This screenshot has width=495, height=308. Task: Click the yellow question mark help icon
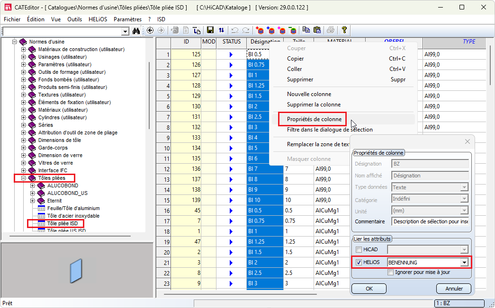tap(344, 30)
